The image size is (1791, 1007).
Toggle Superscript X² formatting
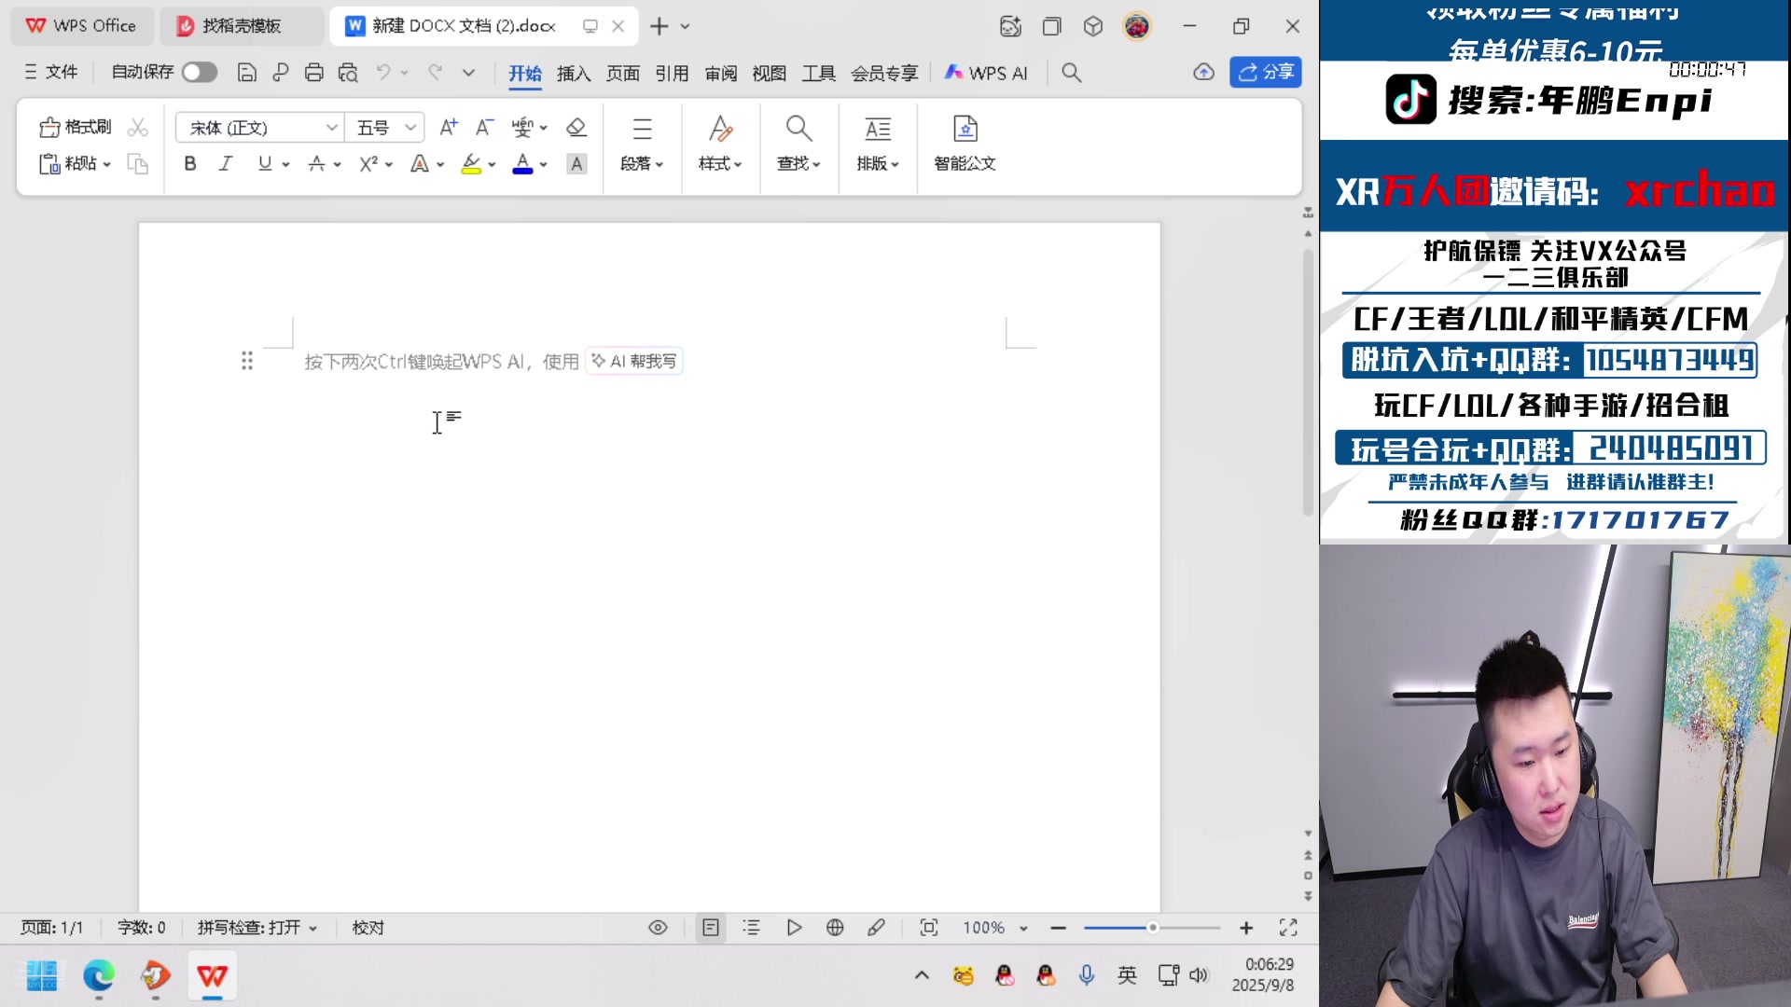368,164
